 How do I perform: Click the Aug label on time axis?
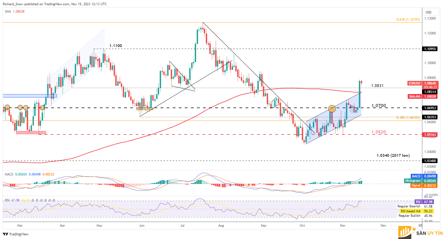(221, 226)
